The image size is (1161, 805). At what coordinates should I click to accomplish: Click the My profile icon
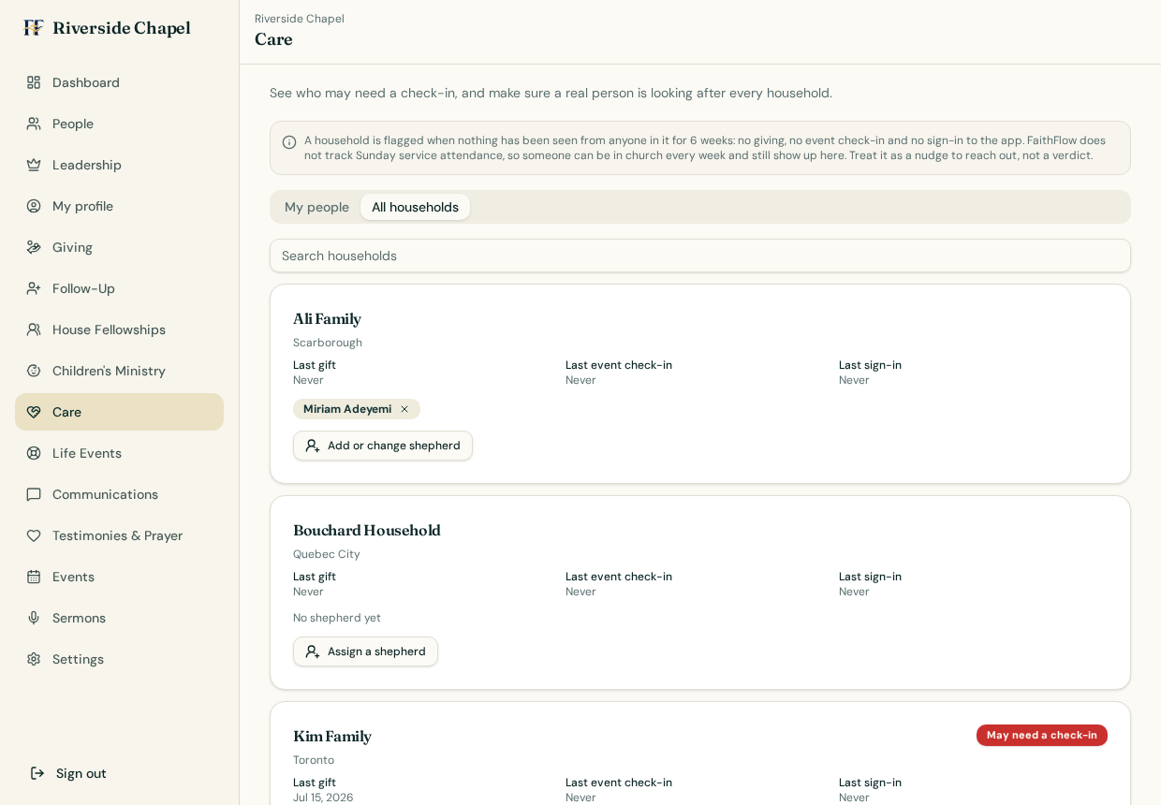coord(34,206)
